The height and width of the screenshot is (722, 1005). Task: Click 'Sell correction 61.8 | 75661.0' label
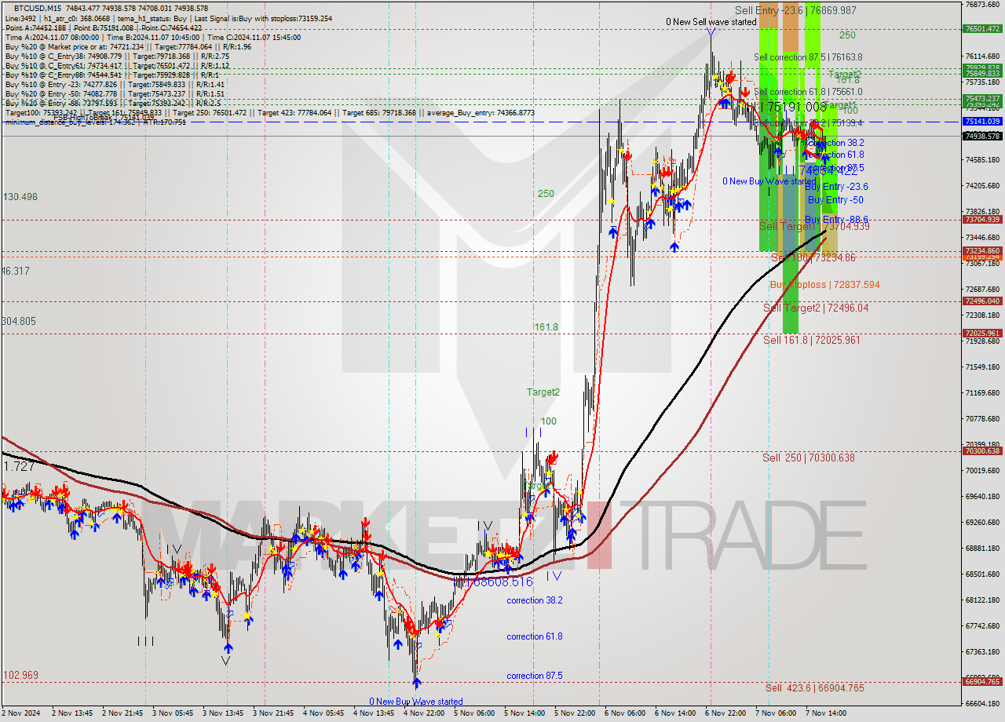(808, 92)
